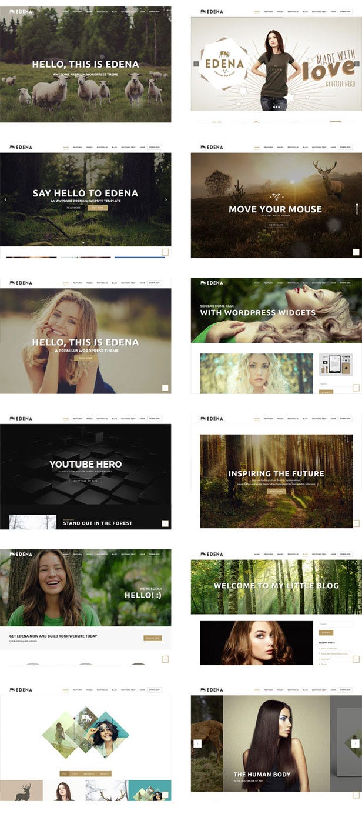The height and width of the screenshot is (814, 362).
Task: Click Continue On Site under YouTube Hero
Action: pos(86,481)
